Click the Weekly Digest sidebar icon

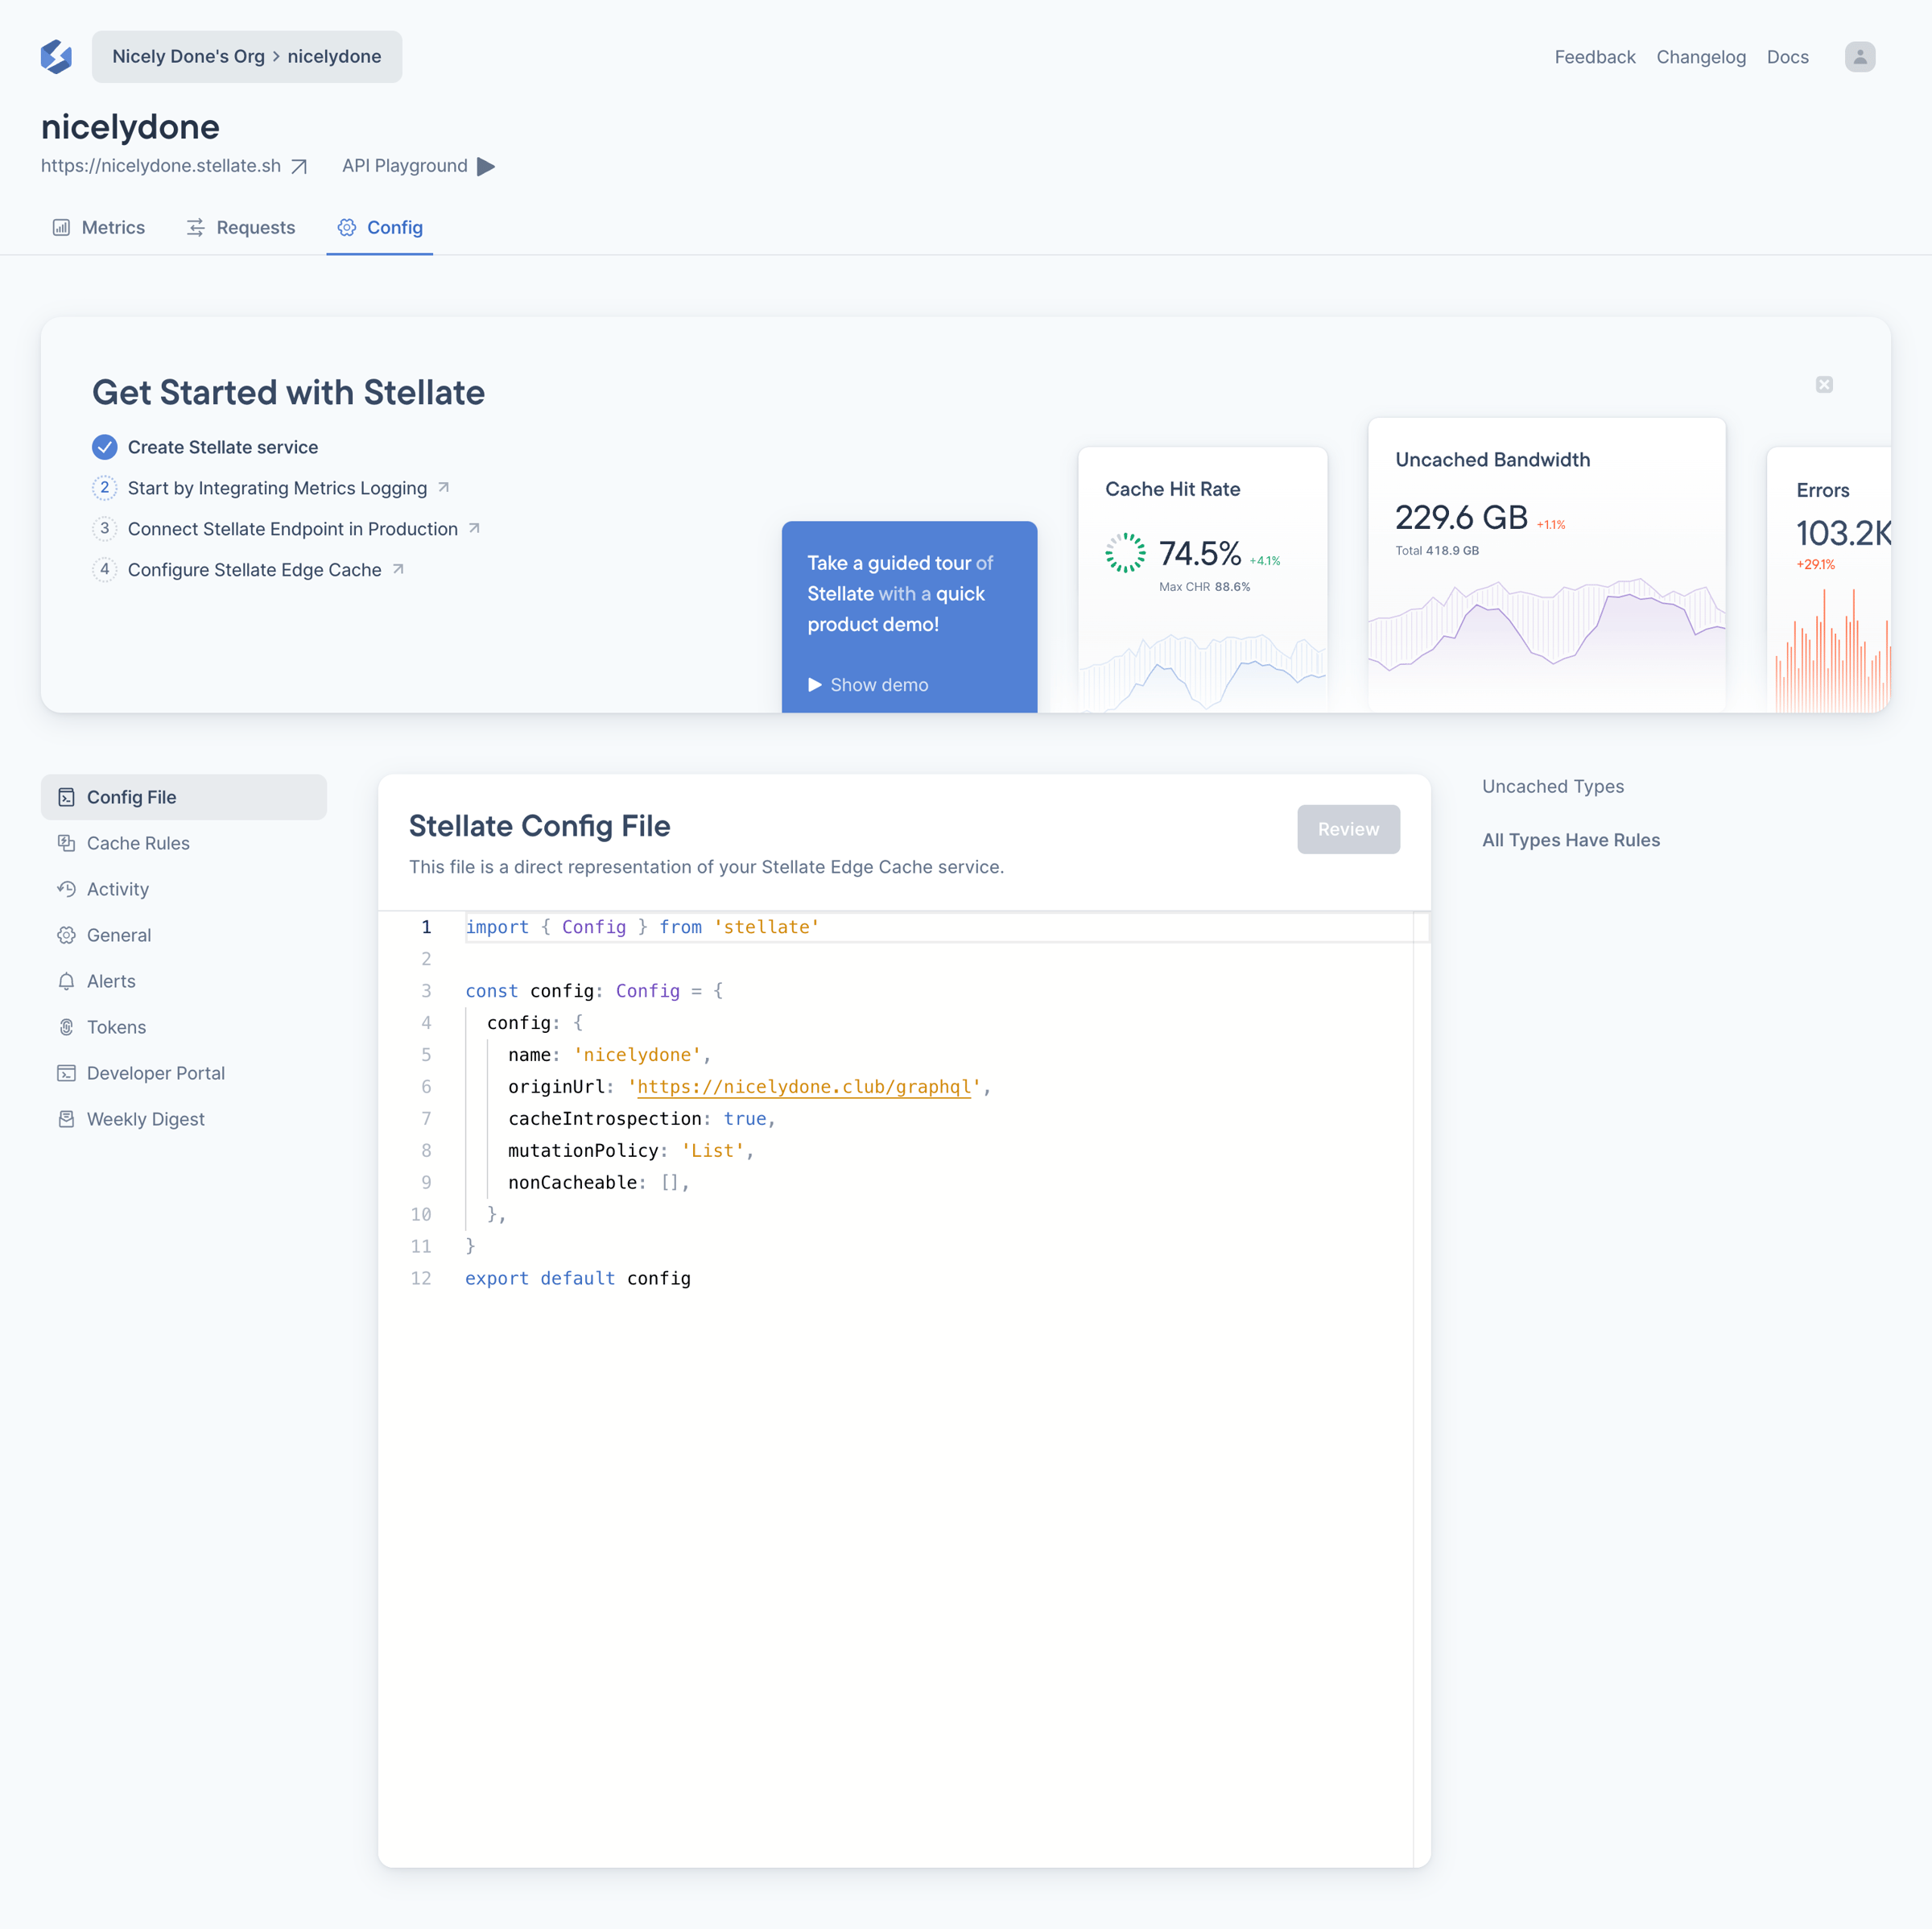(67, 1119)
